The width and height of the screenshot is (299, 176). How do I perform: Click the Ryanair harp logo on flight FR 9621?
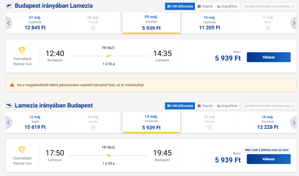tap(22, 51)
